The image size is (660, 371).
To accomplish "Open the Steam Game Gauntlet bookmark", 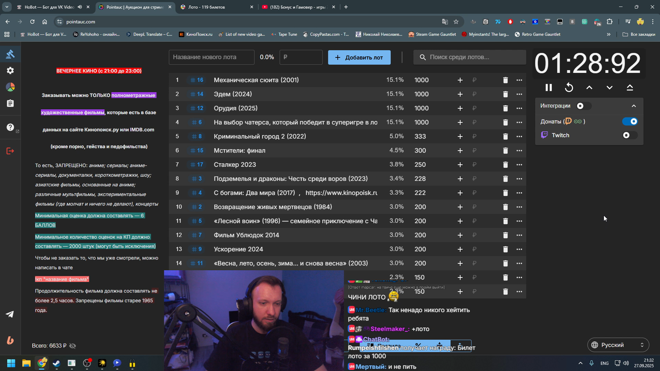I will [x=432, y=34].
